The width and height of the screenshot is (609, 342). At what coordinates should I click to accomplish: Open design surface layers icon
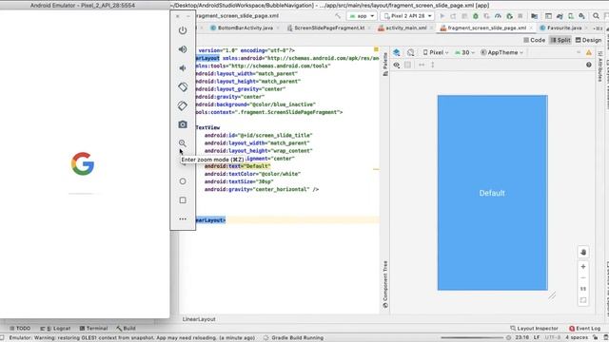click(x=396, y=52)
